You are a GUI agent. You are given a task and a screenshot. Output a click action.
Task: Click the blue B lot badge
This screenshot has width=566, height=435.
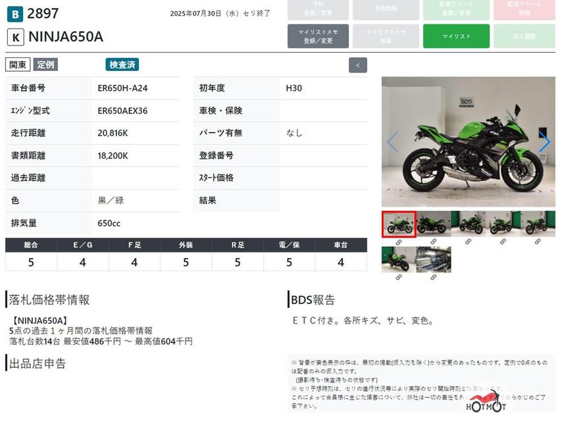pos(15,14)
